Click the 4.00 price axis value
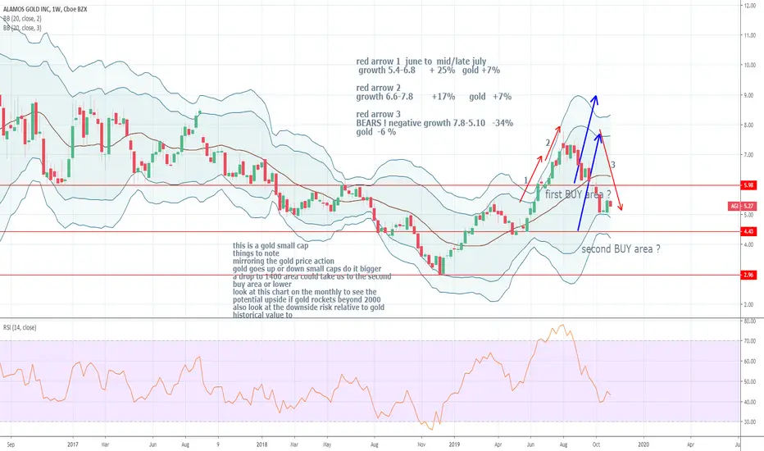764x451 pixels. (749, 244)
